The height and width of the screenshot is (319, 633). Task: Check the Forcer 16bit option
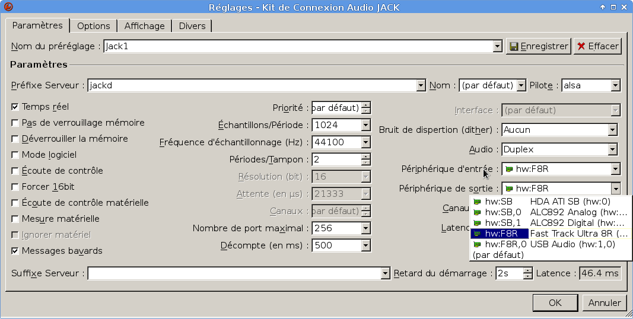tap(15, 187)
